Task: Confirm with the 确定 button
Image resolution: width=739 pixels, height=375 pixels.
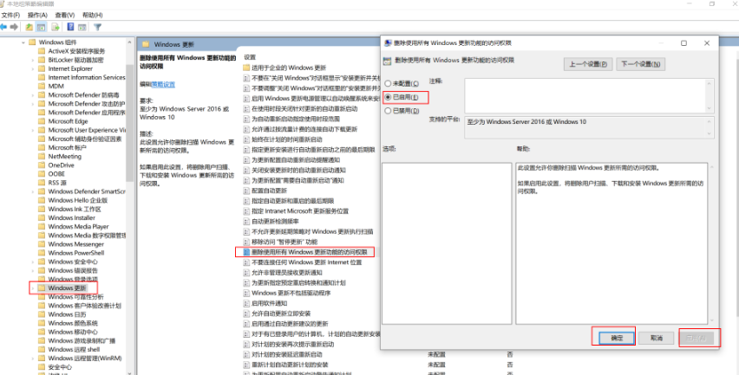Action: (x=617, y=339)
